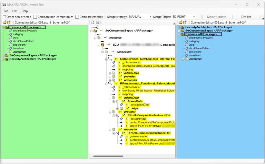Screen dimensions: 265x164
Task: Click the MAXAR2 application icon in title bar
Action: (x=4, y=4)
